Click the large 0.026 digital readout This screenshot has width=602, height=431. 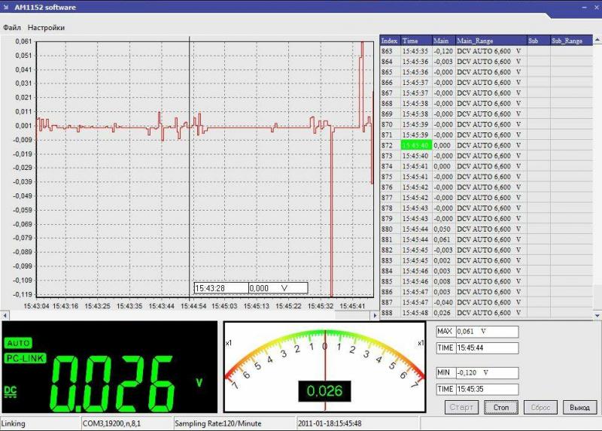pos(112,384)
